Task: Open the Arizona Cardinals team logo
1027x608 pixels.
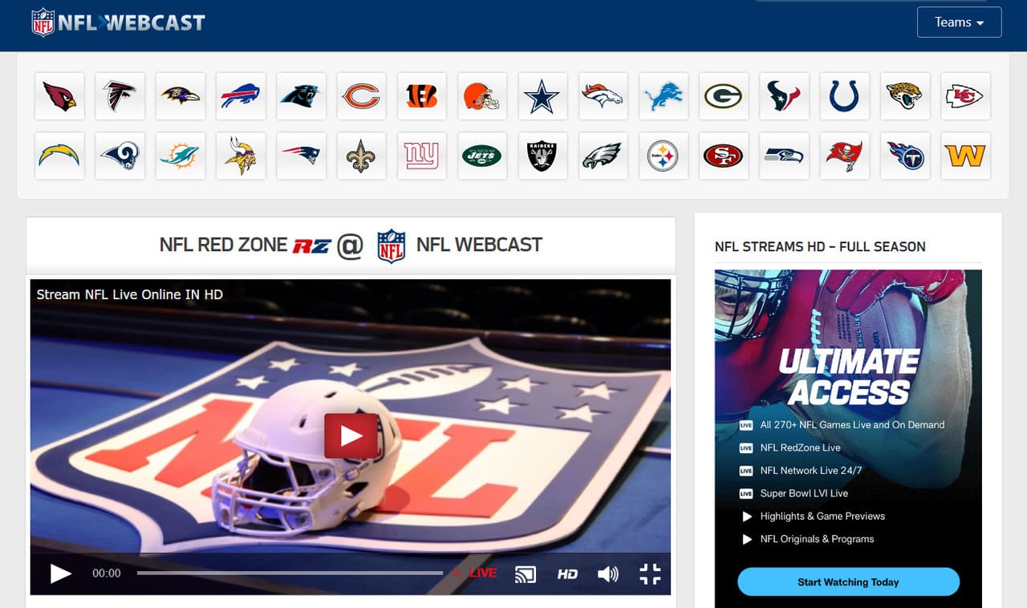Action: 60,96
